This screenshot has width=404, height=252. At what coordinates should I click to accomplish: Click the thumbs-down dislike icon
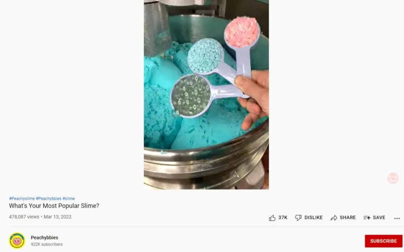click(298, 218)
